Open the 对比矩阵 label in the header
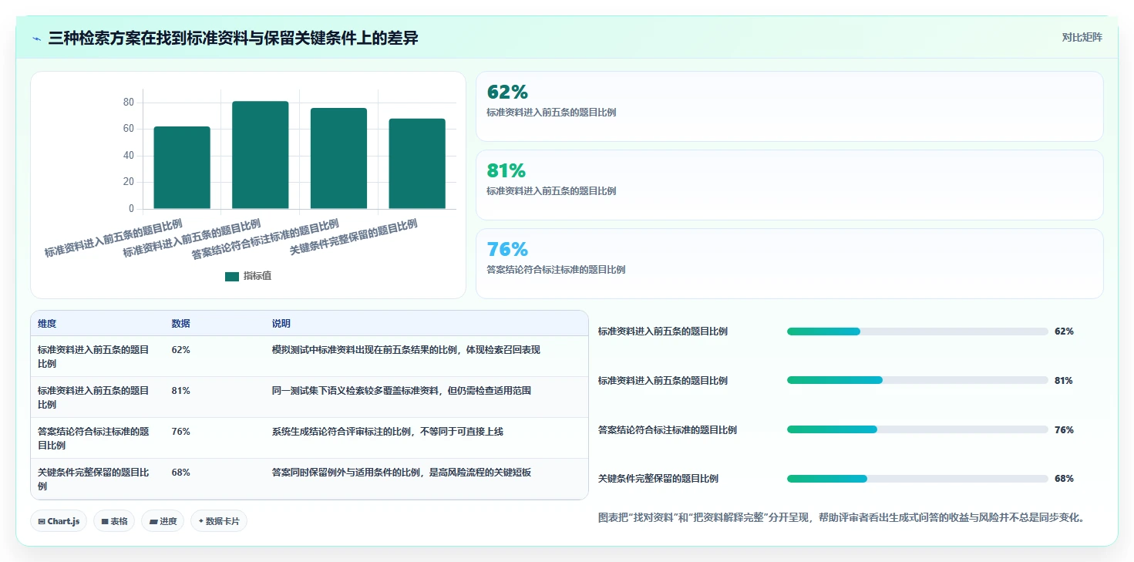Viewport: 1134px width, 562px height. tap(1082, 37)
